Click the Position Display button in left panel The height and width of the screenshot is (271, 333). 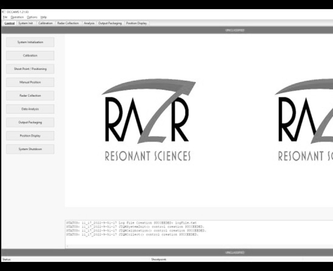coord(30,136)
